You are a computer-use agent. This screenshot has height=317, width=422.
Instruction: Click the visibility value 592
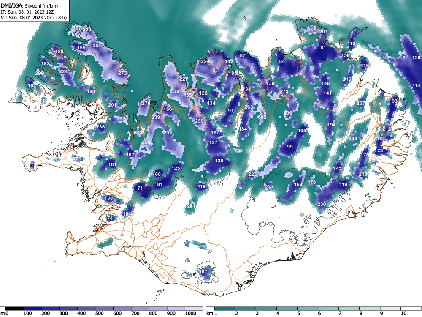tap(262, 117)
